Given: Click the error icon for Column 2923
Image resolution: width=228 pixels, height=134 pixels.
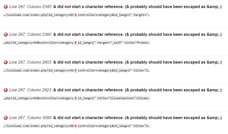Looking at the screenshot, I should [x=6, y=90].
